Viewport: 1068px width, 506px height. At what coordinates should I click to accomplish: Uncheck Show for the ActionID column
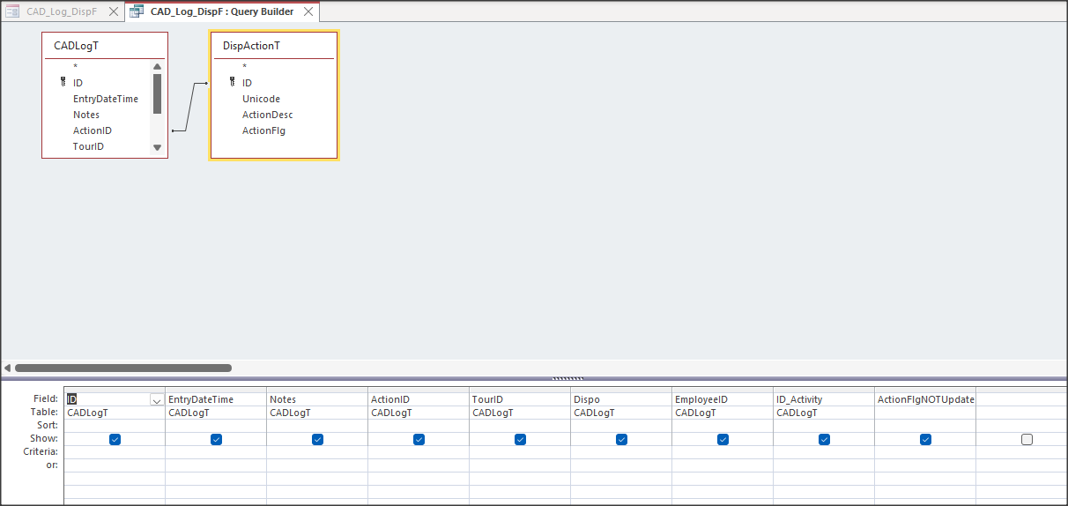point(419,439)
